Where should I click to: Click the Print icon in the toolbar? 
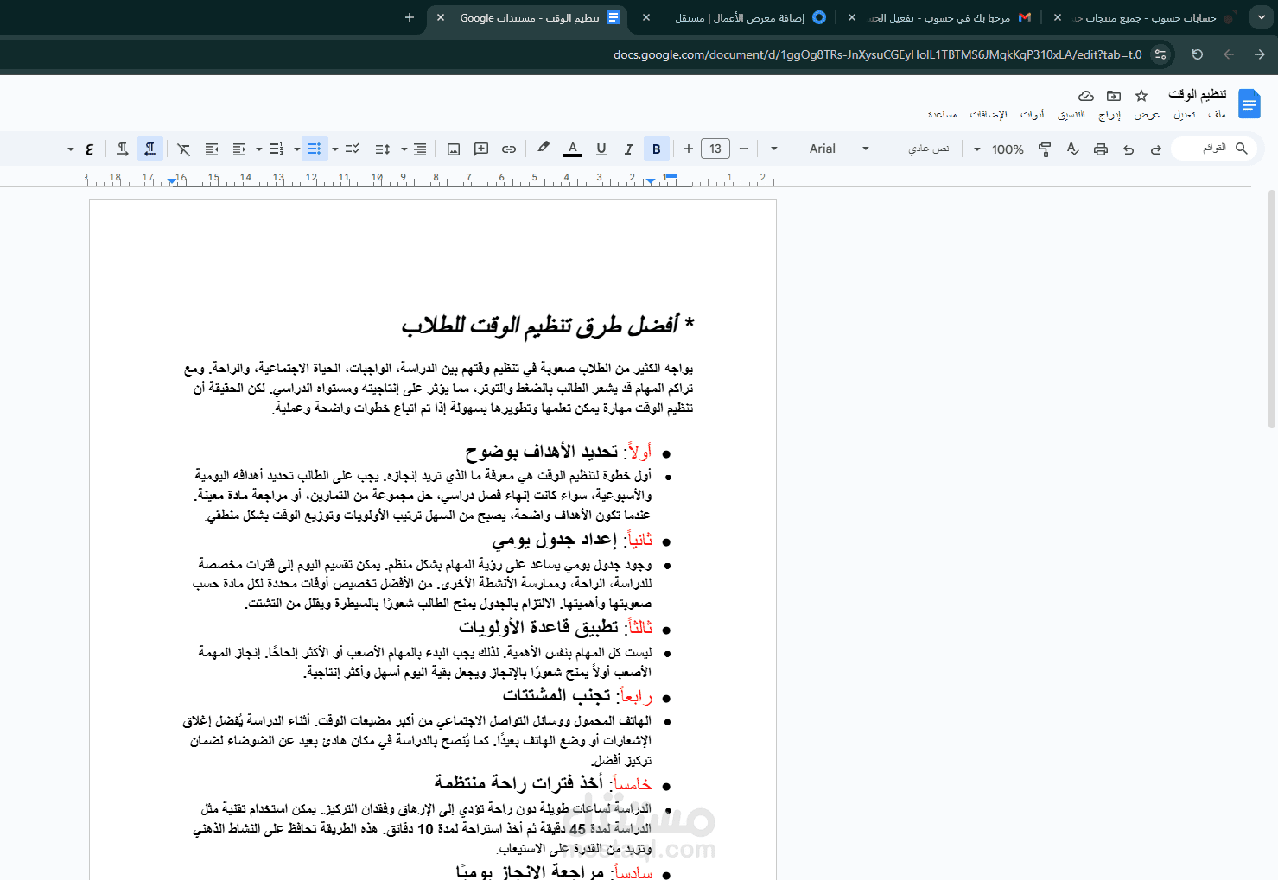(1101, 149)
